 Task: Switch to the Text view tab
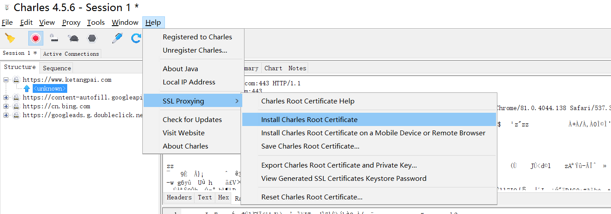(x=205, y=197)
